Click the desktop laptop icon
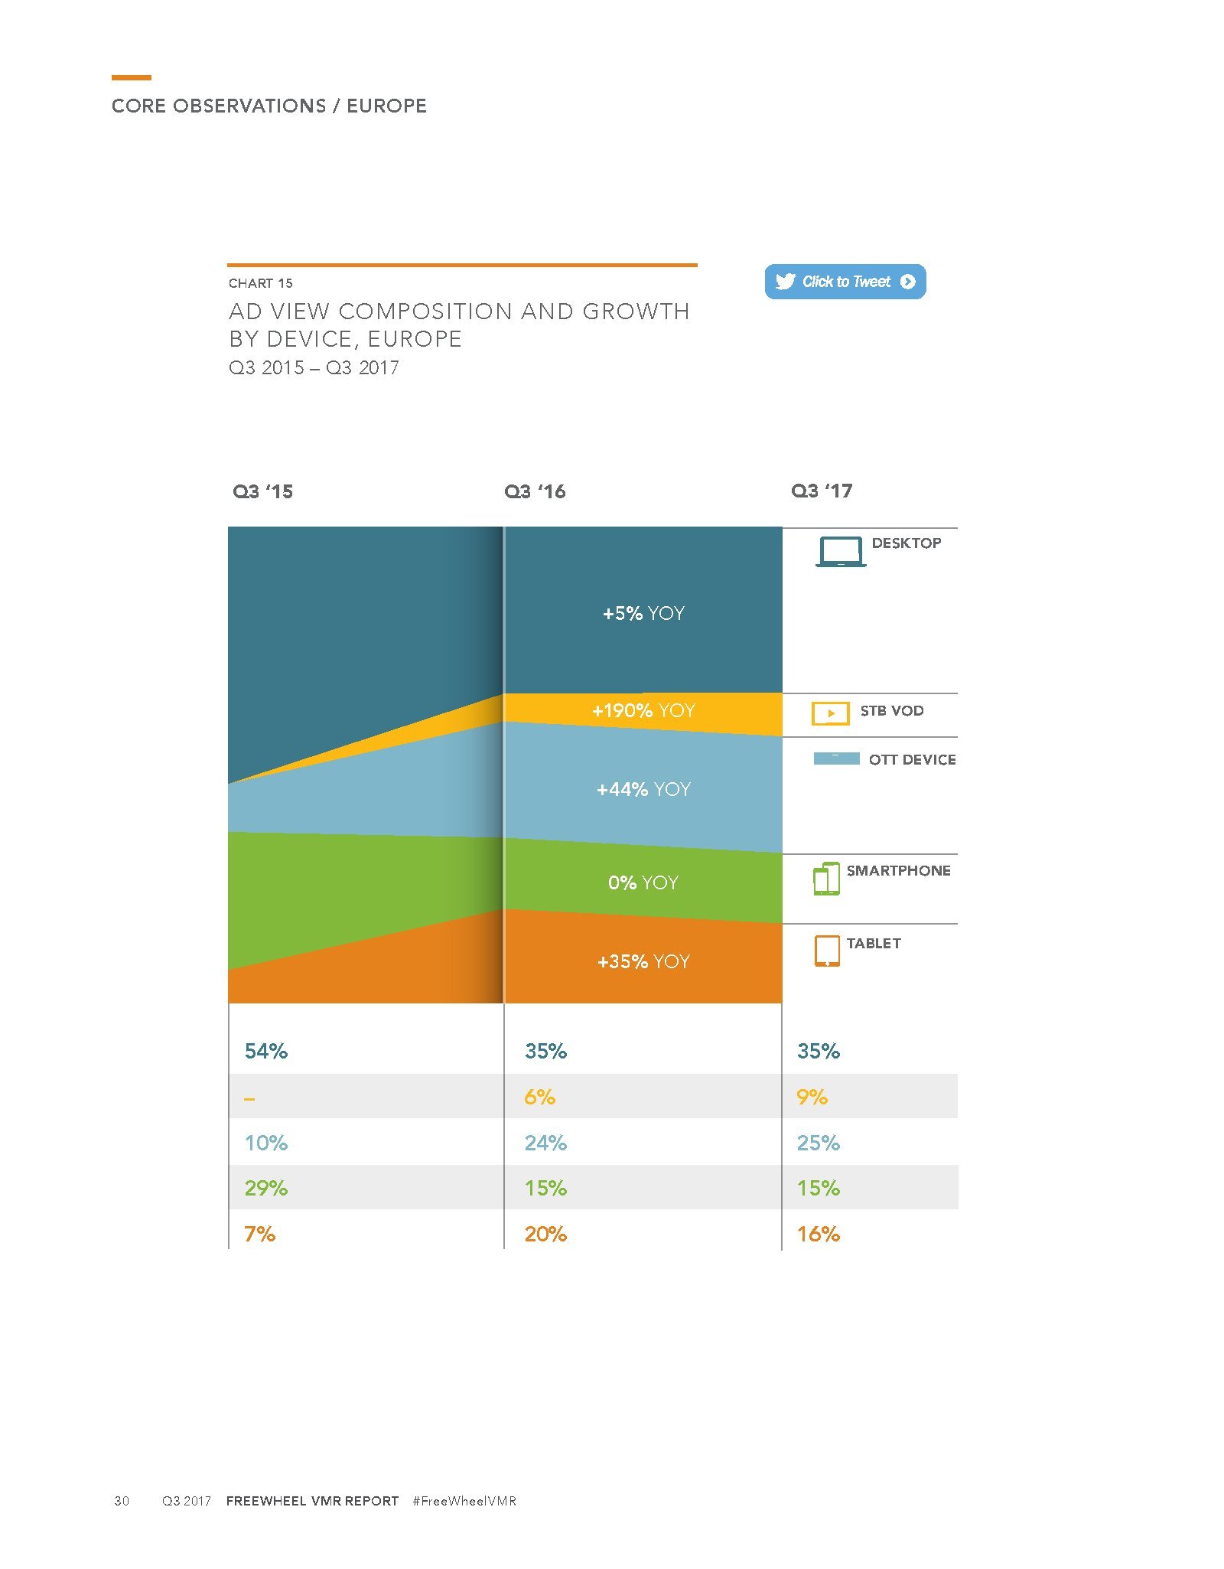 (x=840, y=551)
